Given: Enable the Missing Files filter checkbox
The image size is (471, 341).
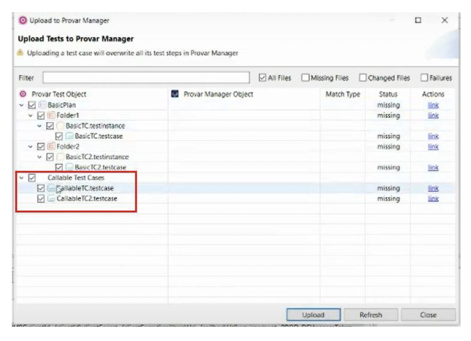Looking at the screenshot, I should click(x=305, y=78).
